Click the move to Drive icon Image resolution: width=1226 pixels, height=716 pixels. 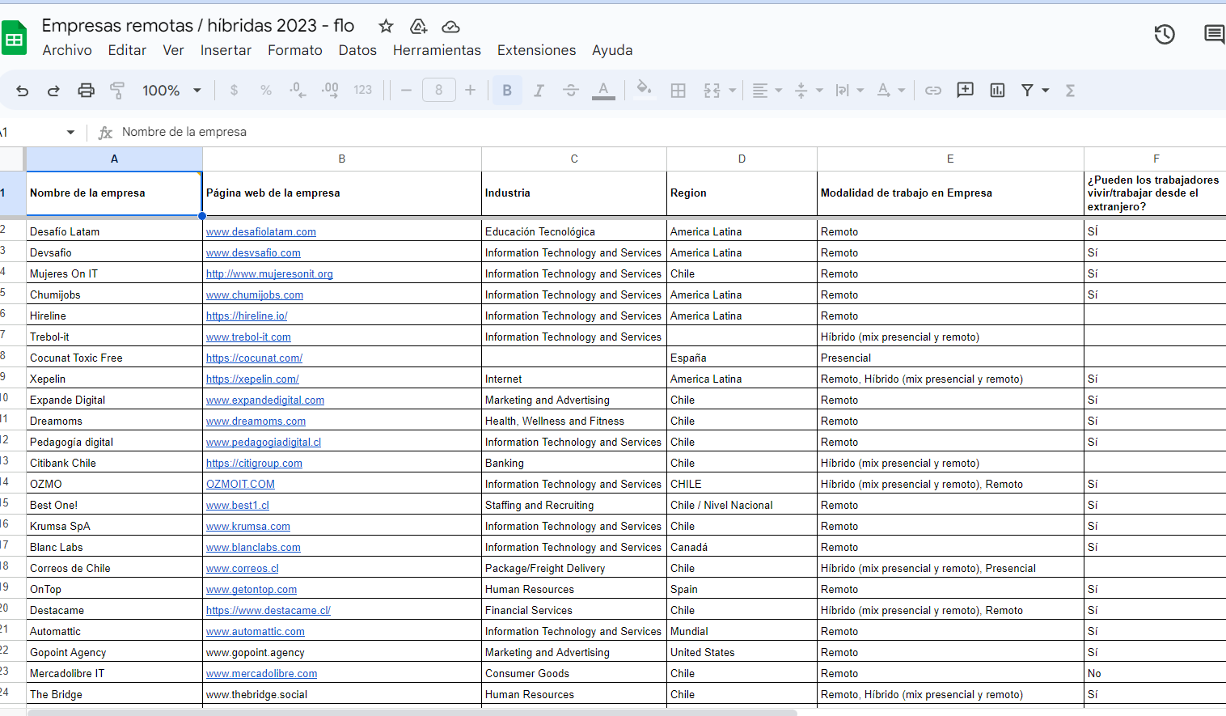point(418,26)
